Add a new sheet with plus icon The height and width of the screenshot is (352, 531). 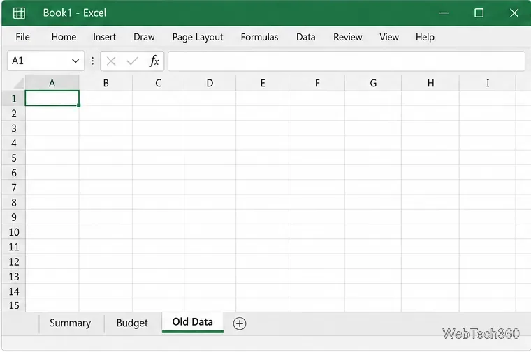(240, 323)
